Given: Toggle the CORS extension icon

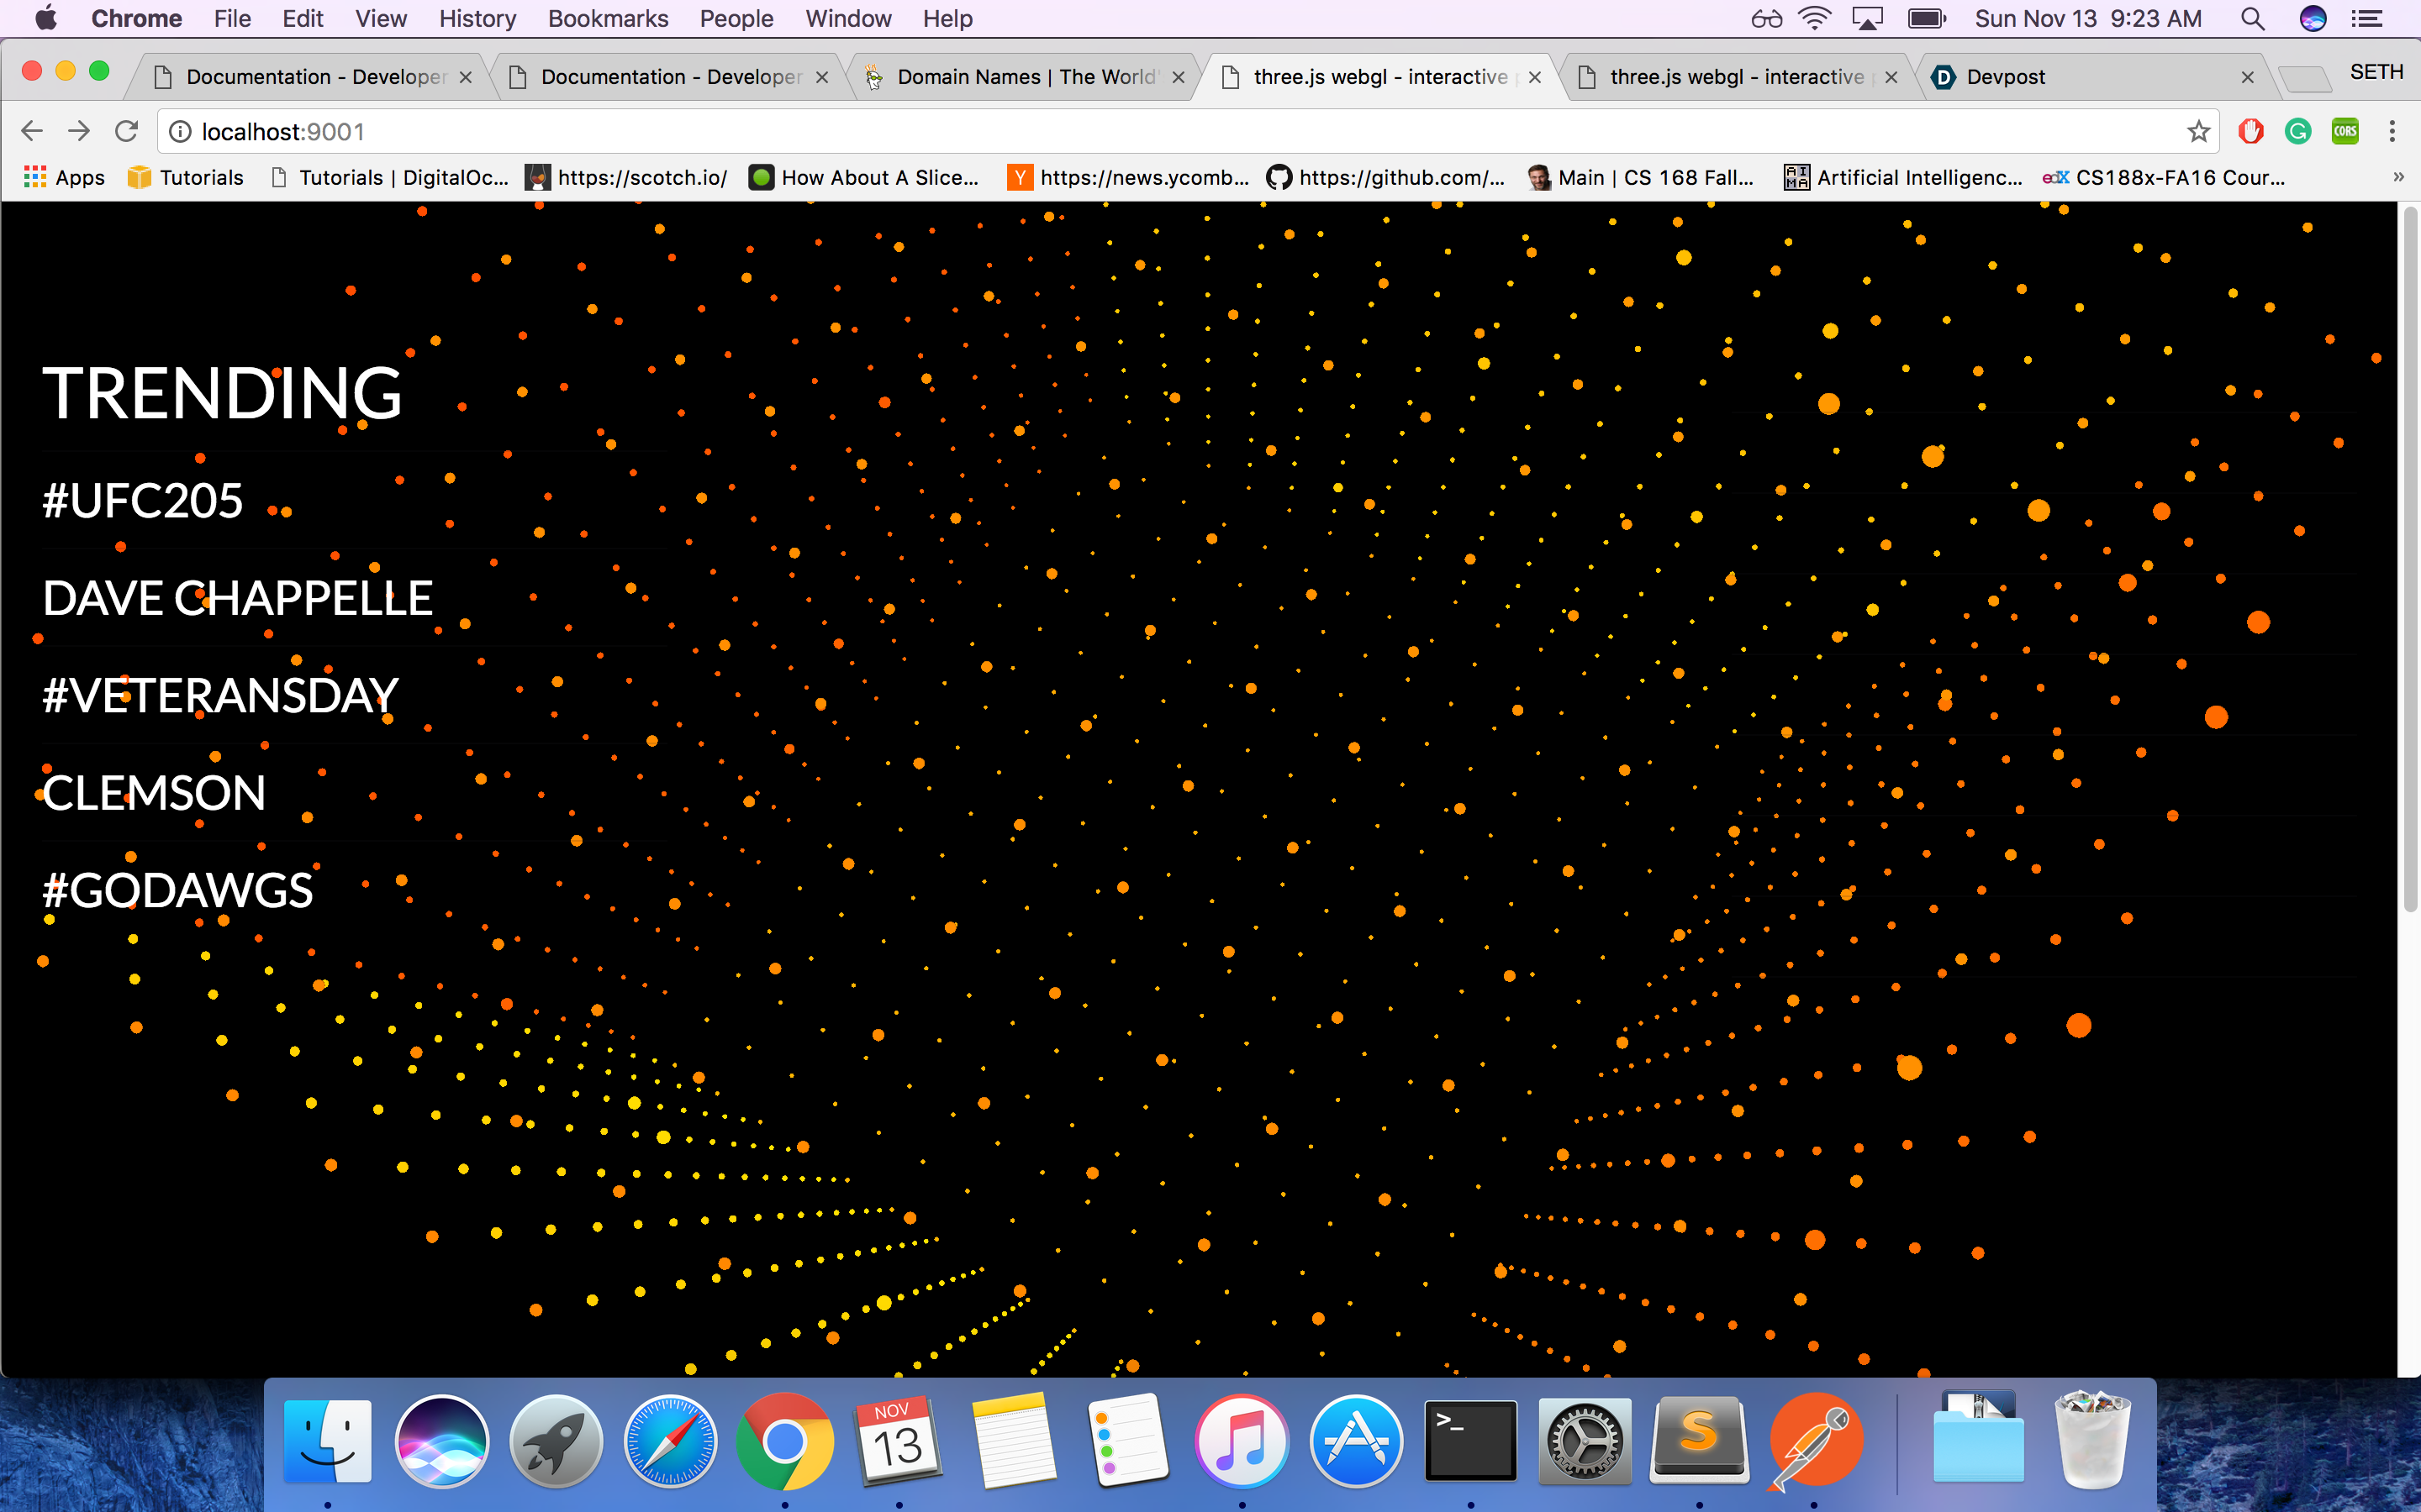Looking at the screenshot, I should point(2345,131).
